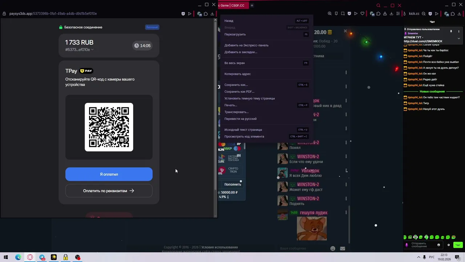Choose "Сохранить как PDF..." menu entry
This screenshot has height=262, width=465.
[266, 92]
